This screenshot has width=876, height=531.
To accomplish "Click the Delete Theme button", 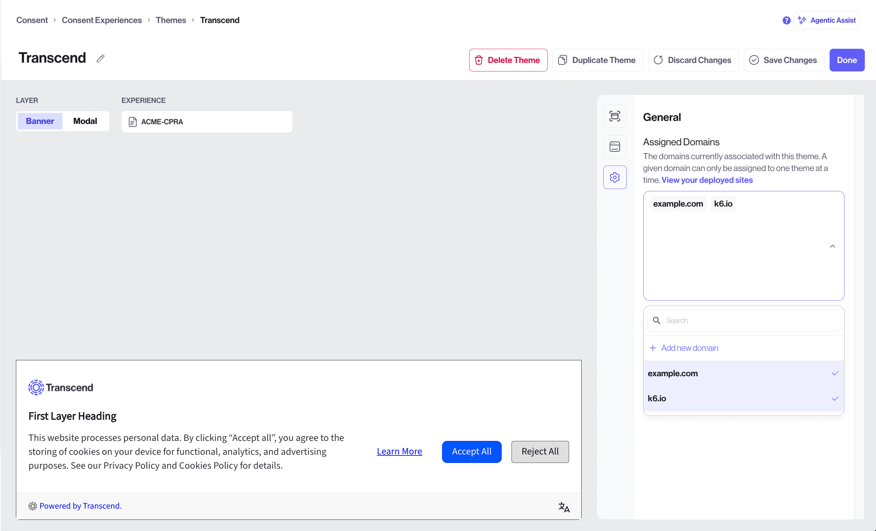I will [x=508, y=60].
